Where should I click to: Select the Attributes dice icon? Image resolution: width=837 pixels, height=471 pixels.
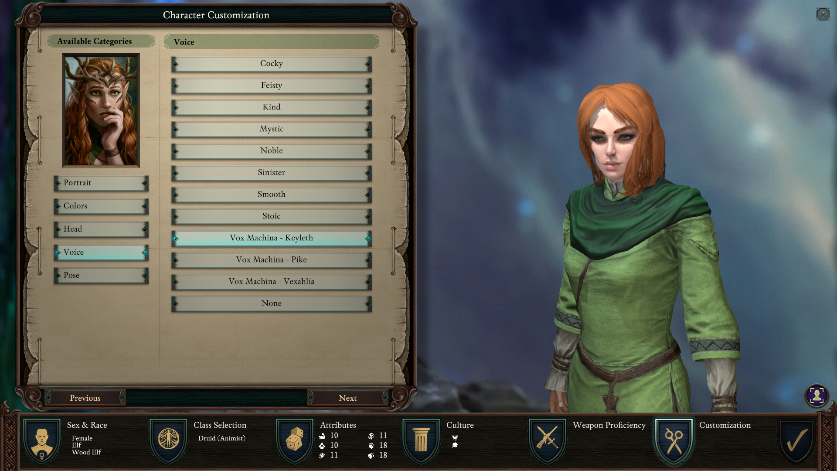[293, 438]
